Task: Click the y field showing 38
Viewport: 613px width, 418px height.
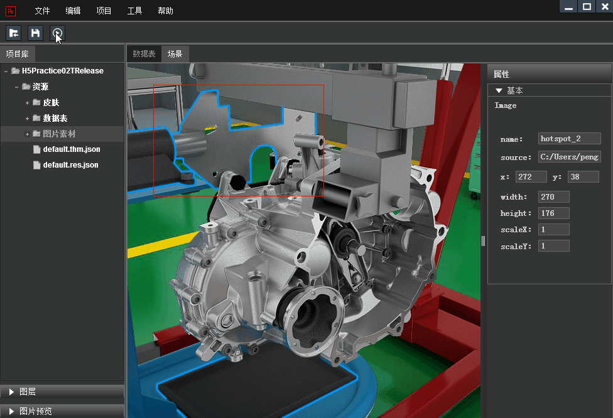Action: (x=583, y=176)
